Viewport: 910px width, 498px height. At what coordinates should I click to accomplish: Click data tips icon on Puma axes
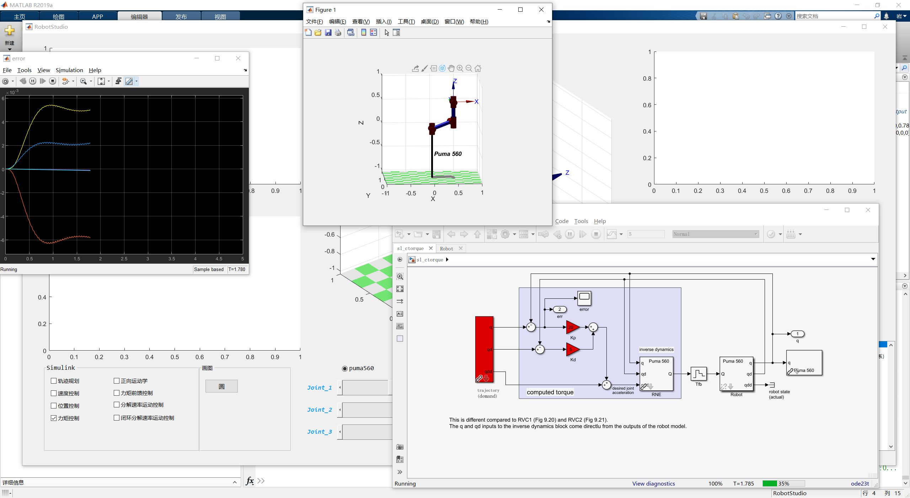tap(433, 68)
